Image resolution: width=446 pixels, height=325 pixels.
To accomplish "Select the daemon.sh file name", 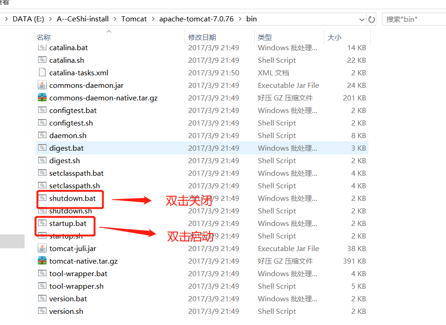I will click(x=68, y=135).
